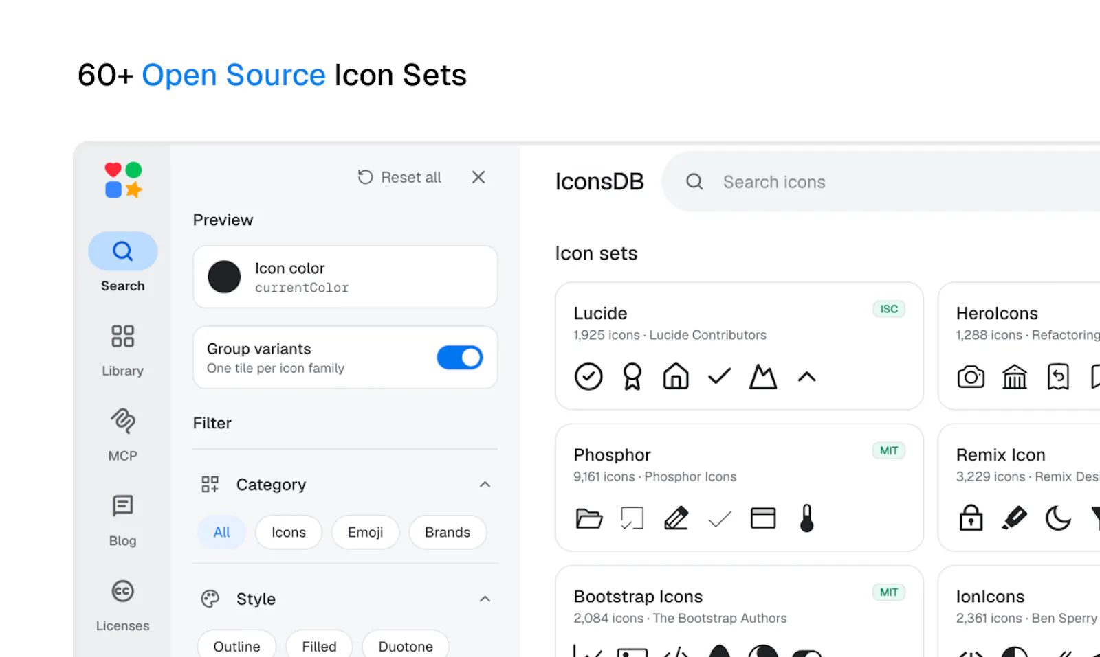Select the Icons category chip

tap(289, 532)
